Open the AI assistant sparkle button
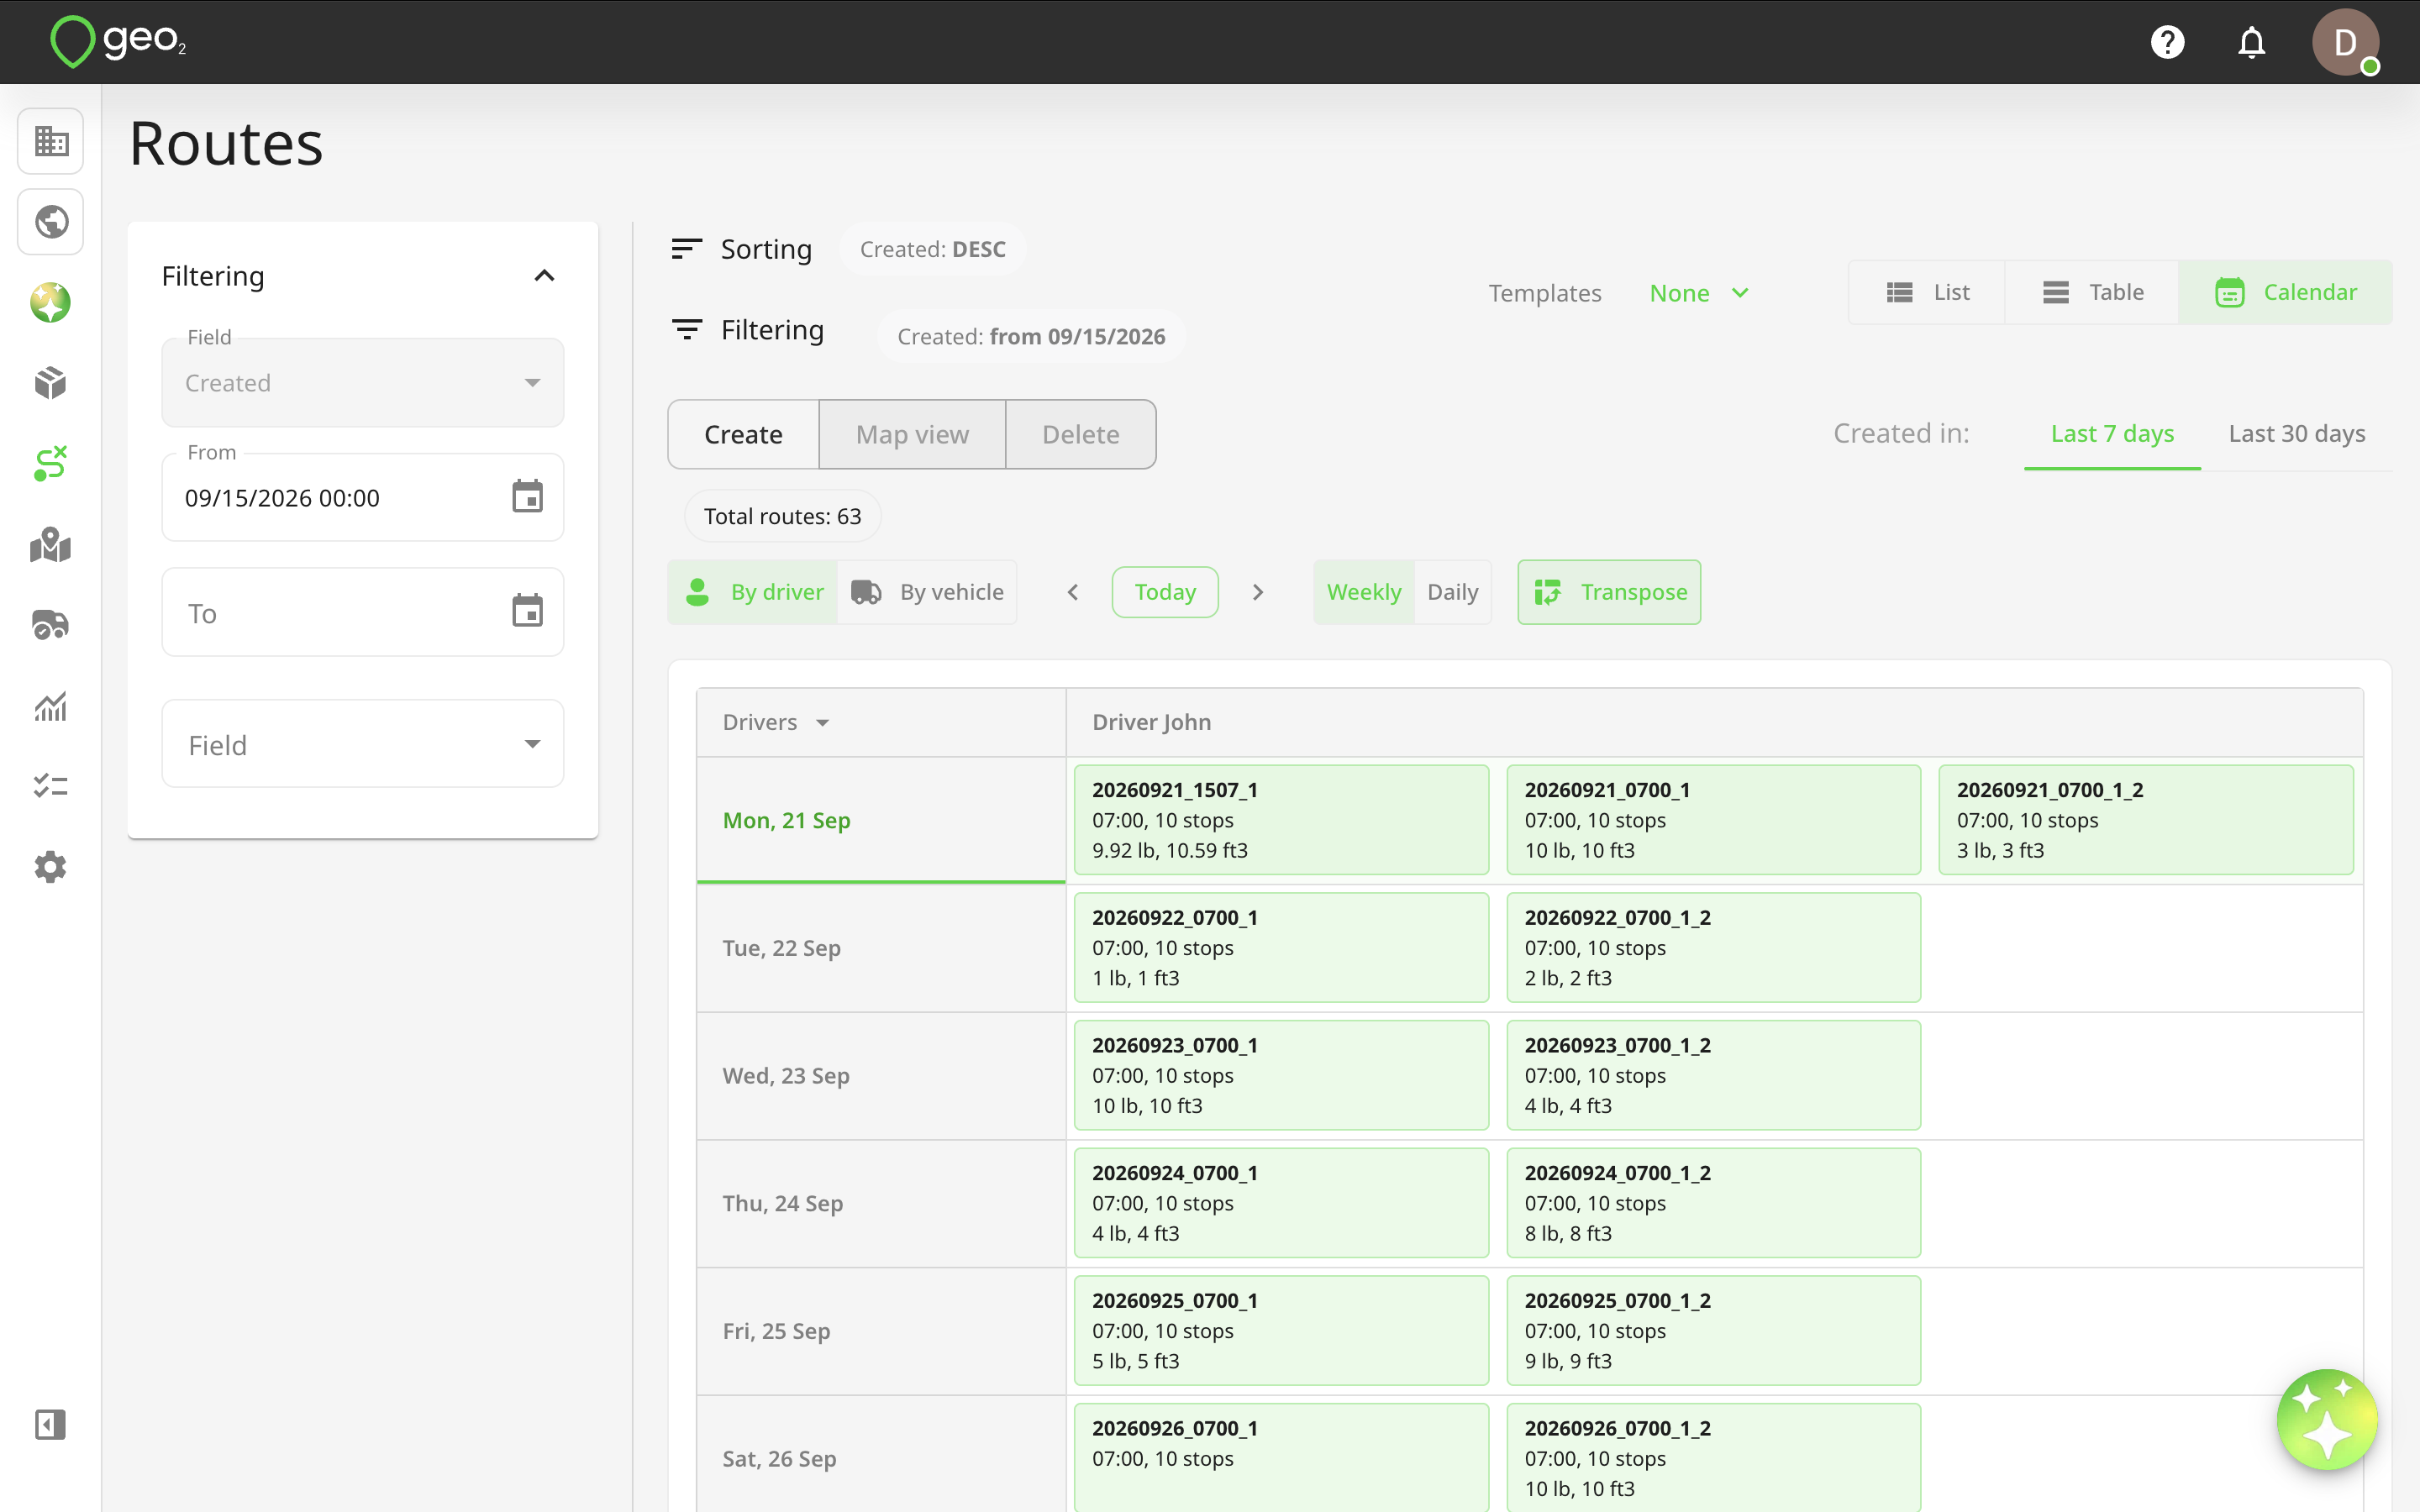The height and width of the screenshot is (1512, 2420). pyautogui.click(x=2327, y=1419)
